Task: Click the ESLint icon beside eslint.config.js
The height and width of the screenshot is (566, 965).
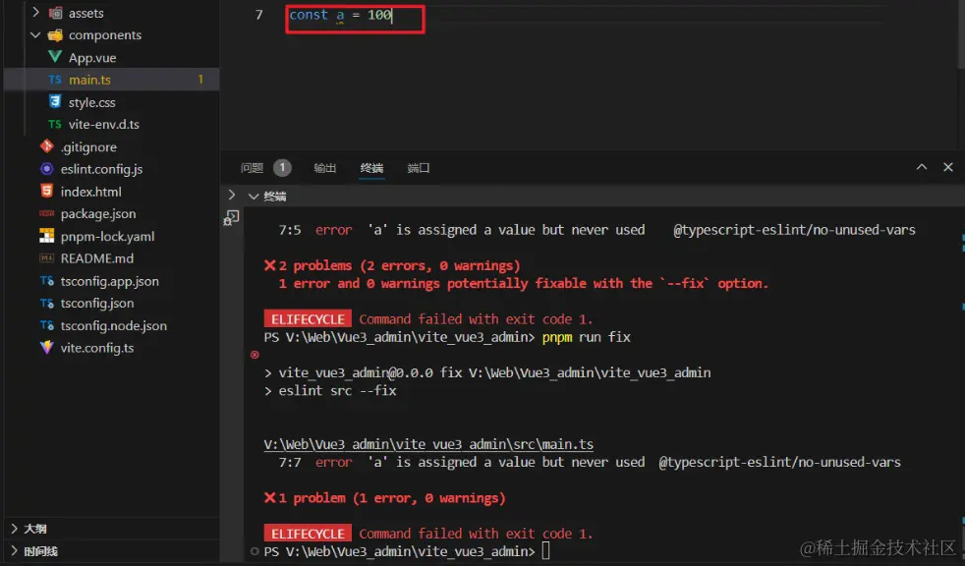Action: pos(47,169)
